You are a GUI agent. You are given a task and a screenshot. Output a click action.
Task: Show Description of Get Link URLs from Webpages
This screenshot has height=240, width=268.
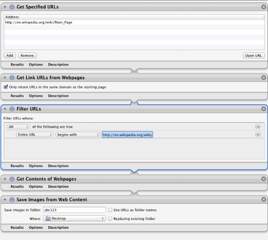point(58,96)
